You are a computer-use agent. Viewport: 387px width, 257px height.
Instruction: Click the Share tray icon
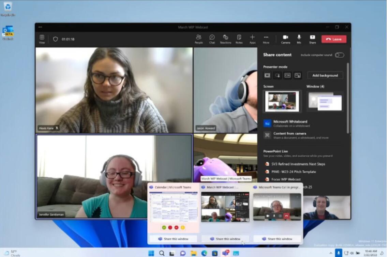click(x=312, y=39)
